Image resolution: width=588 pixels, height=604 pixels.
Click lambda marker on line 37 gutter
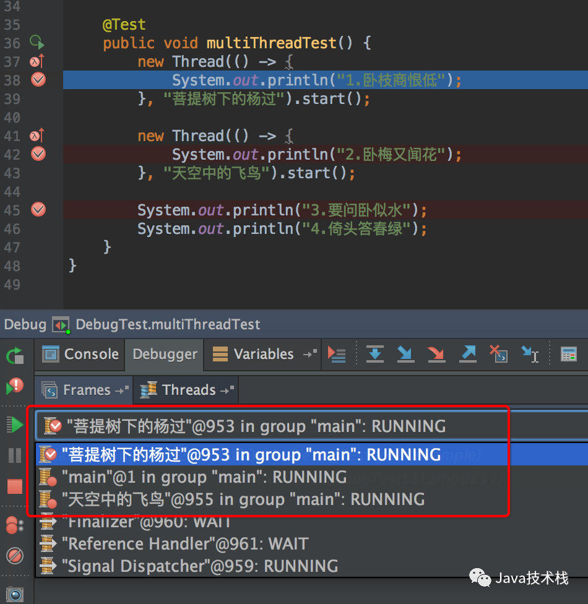coord(37,61)
